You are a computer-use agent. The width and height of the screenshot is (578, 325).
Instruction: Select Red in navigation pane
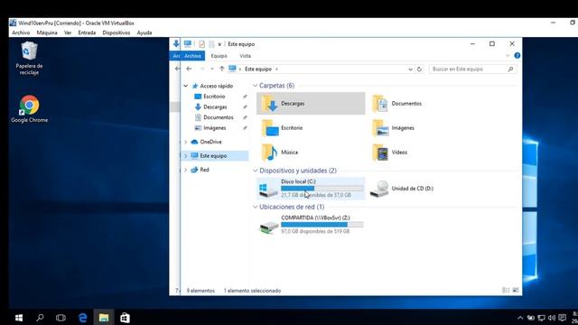204,170
